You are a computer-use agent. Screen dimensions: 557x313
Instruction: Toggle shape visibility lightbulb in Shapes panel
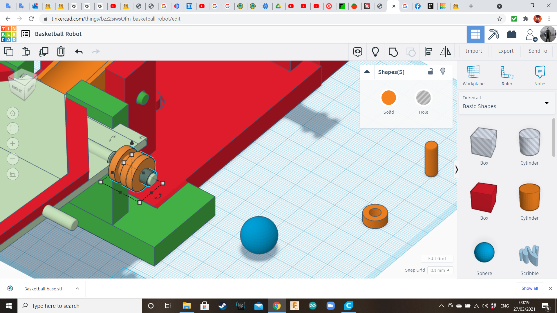(443, 72)
